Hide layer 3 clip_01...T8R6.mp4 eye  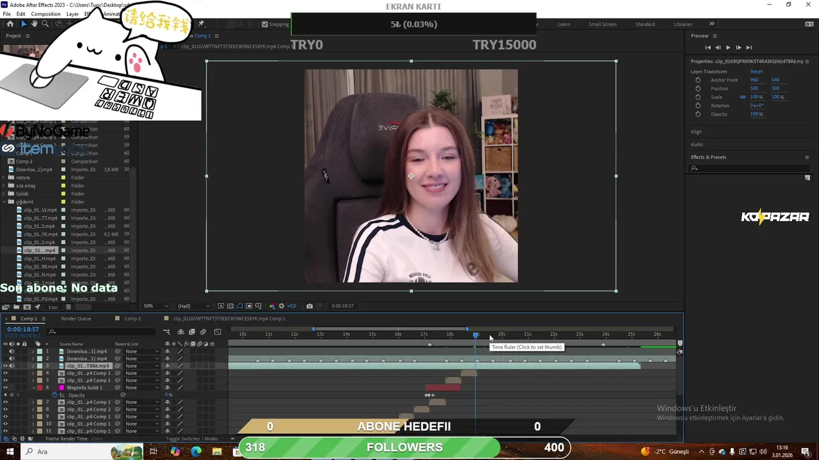(6, 366)
